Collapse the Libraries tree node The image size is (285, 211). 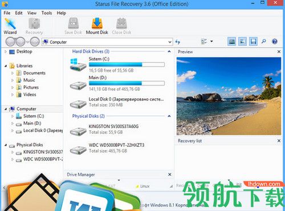click(x=6, y=66)
